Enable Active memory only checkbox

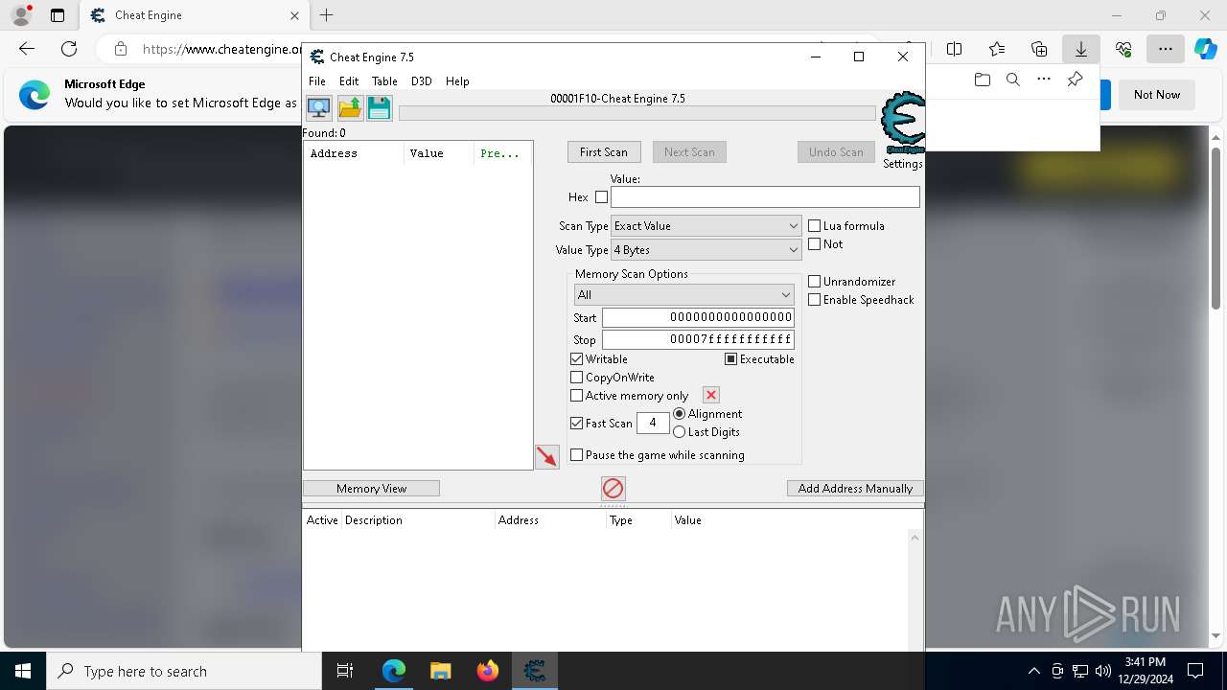pyautogui.click(x=577, y=396)
